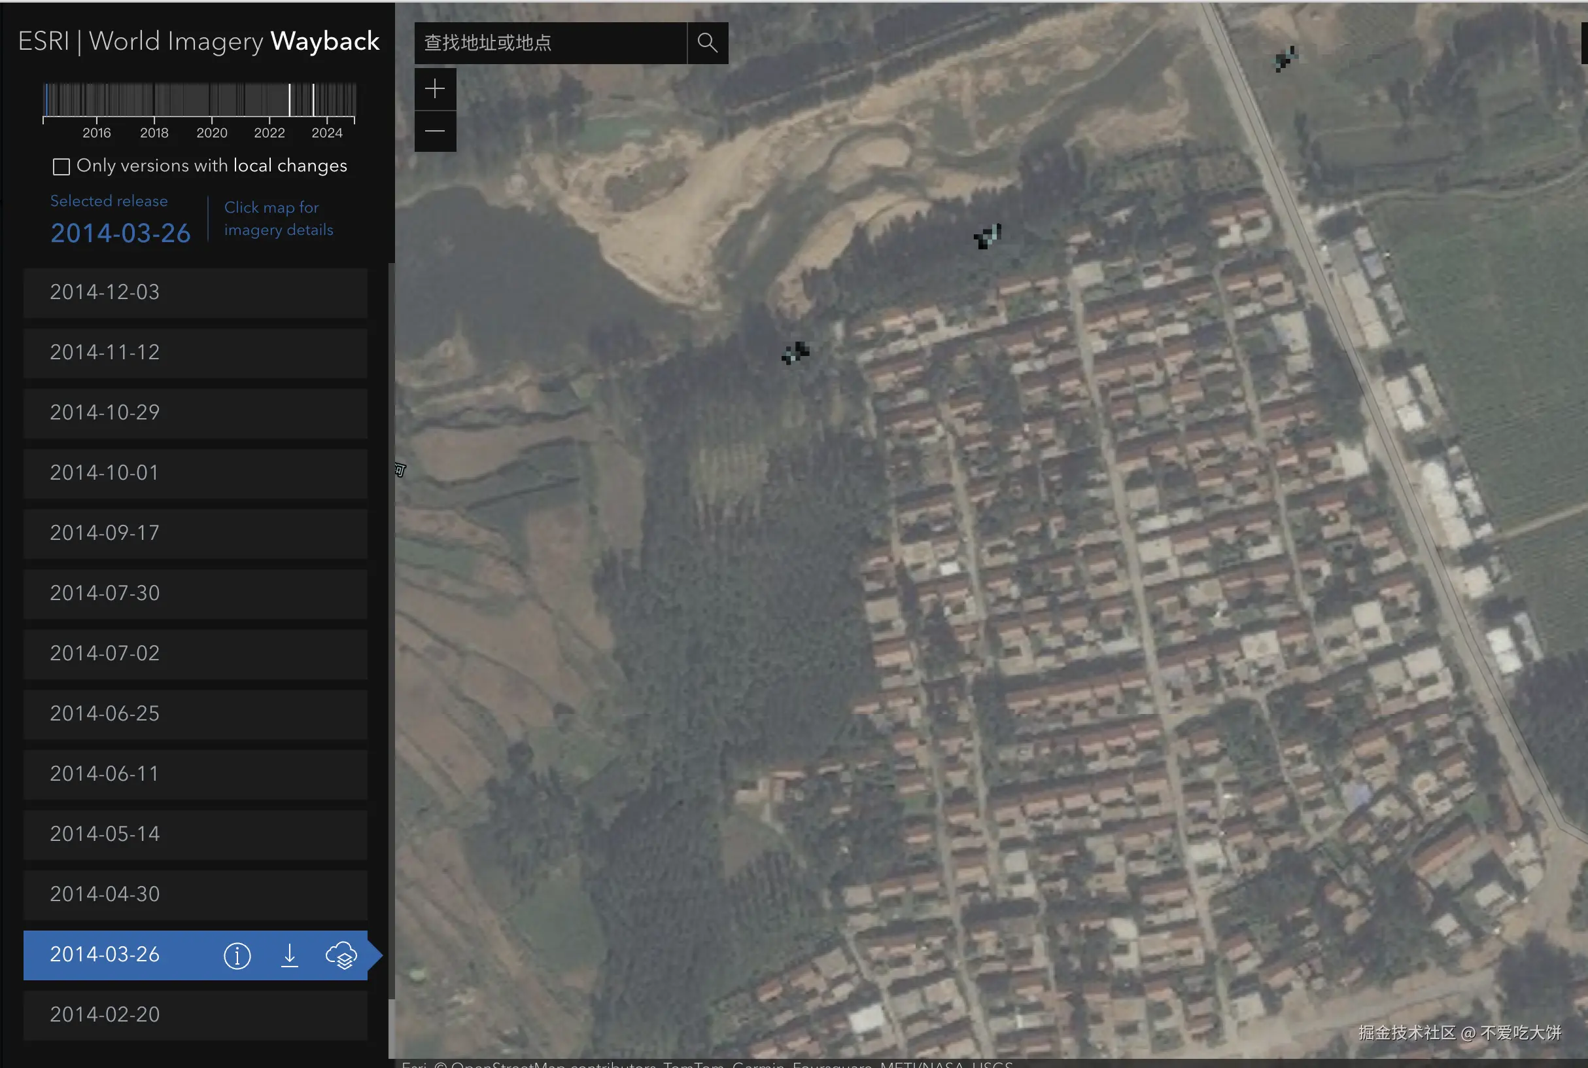Enable only versions with local changes

[61, 167]
